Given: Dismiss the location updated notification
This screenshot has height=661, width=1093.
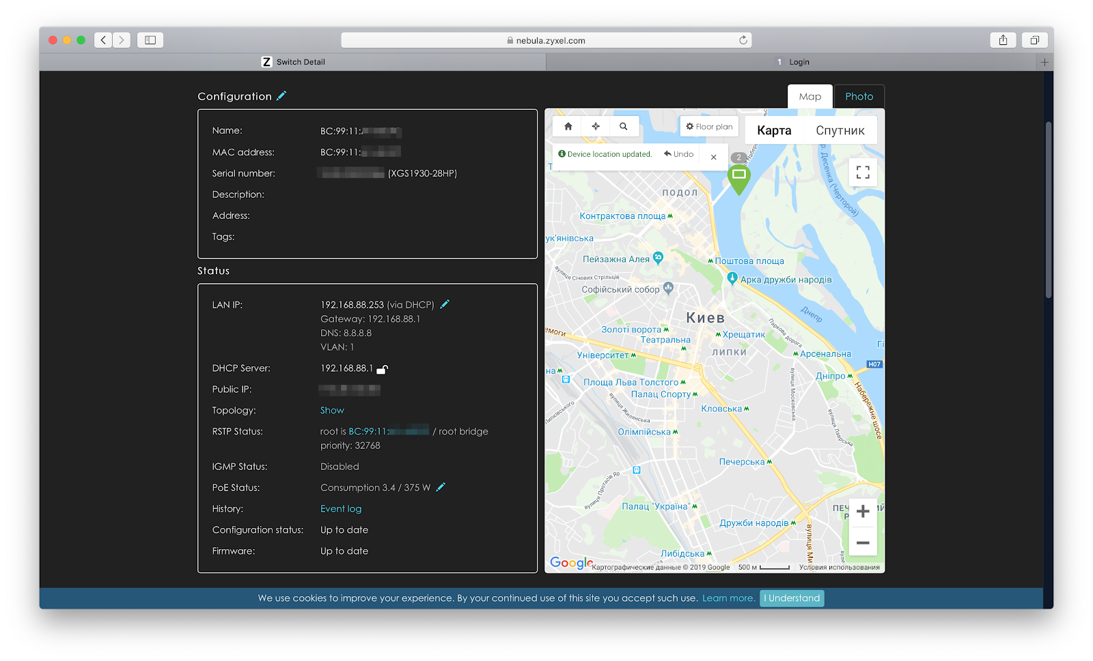Looking at the screenshot, I should click(713, 157).
